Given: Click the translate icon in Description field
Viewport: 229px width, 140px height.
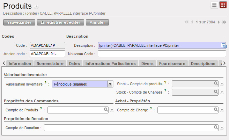Looking at the screenshot, I should [223, 45].
